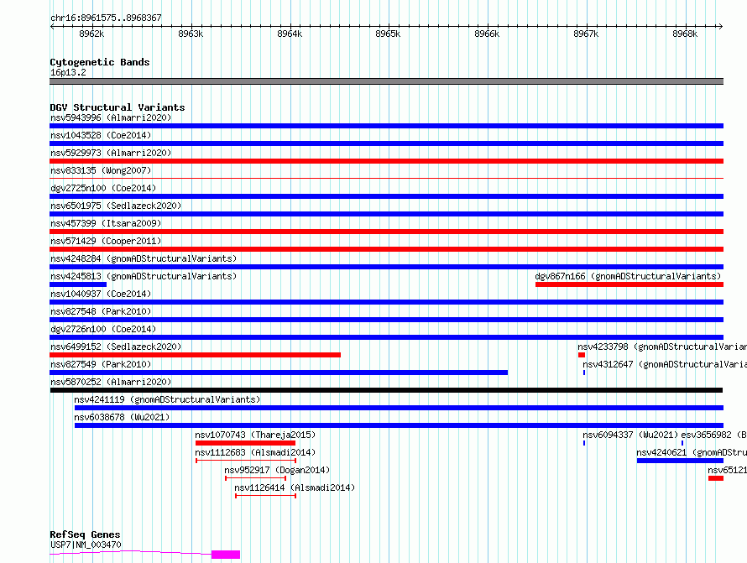The width and height of the screenshot is (747, 563).
Task: Click nsv827549 (Park2010) label
Action: click(101, 364)
